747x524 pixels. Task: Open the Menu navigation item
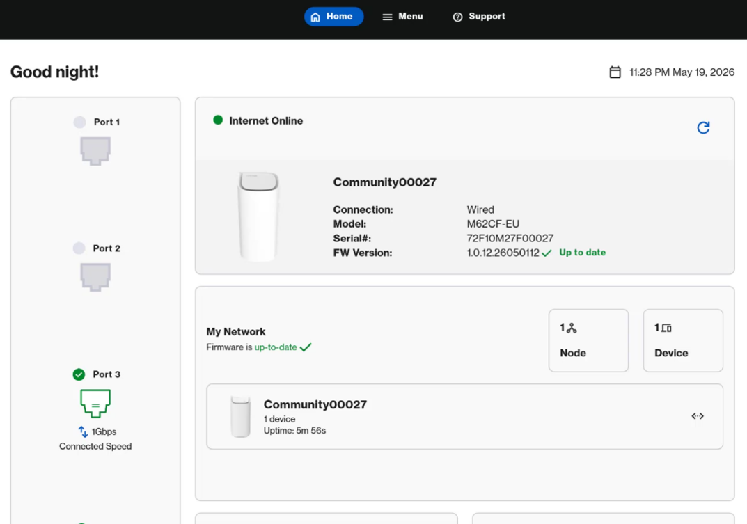(x=402, y=17)
